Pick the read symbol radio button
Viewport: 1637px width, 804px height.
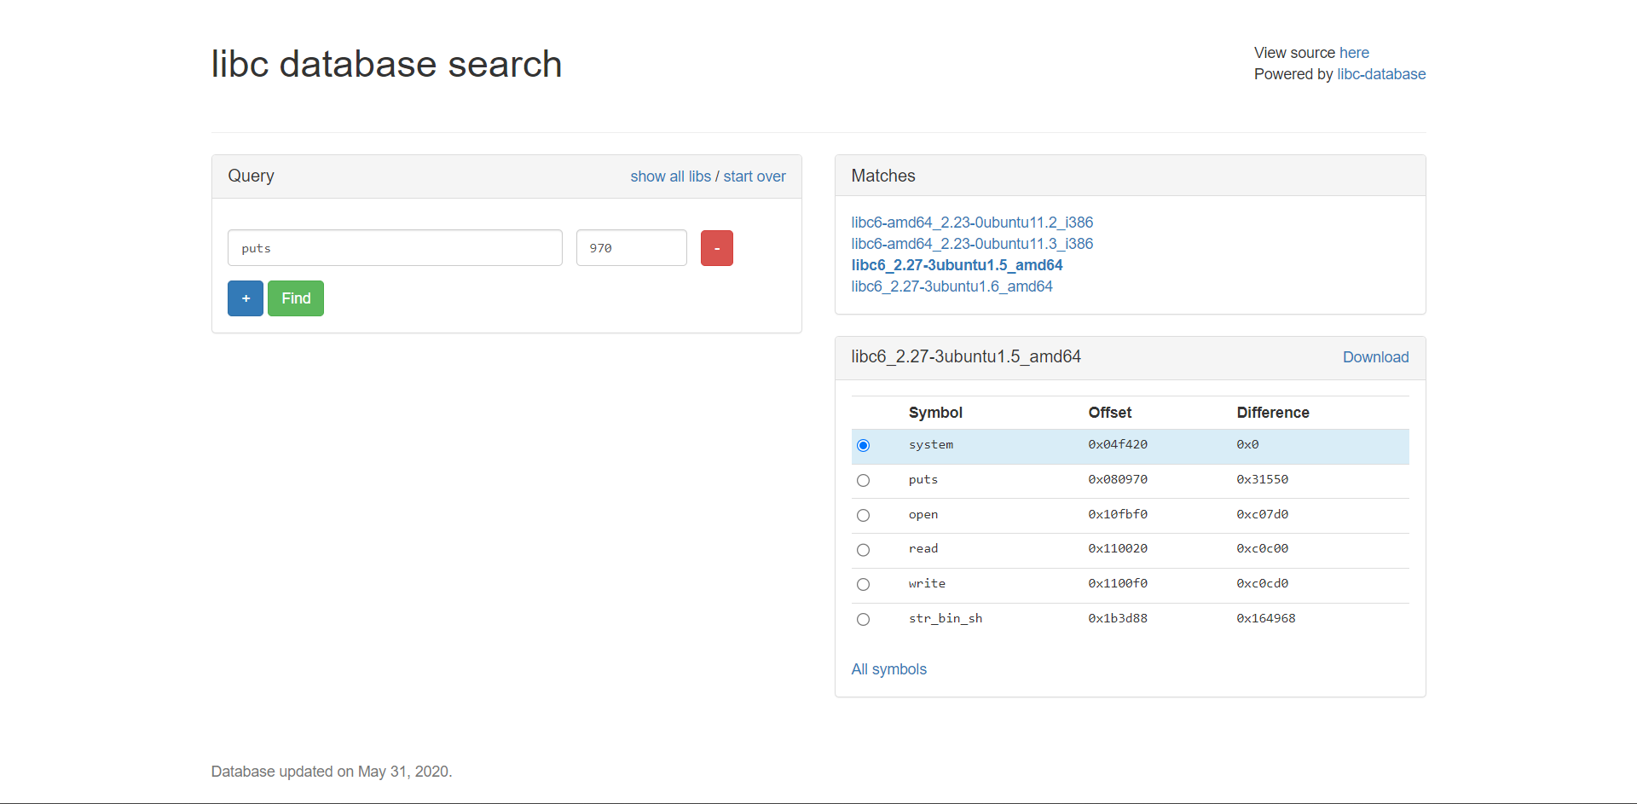tap(863, 550)
